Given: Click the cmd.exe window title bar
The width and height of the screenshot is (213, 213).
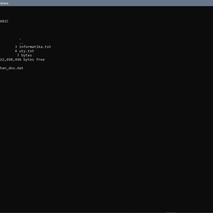Looking at the screenshot, I should (x=106, y=3).
